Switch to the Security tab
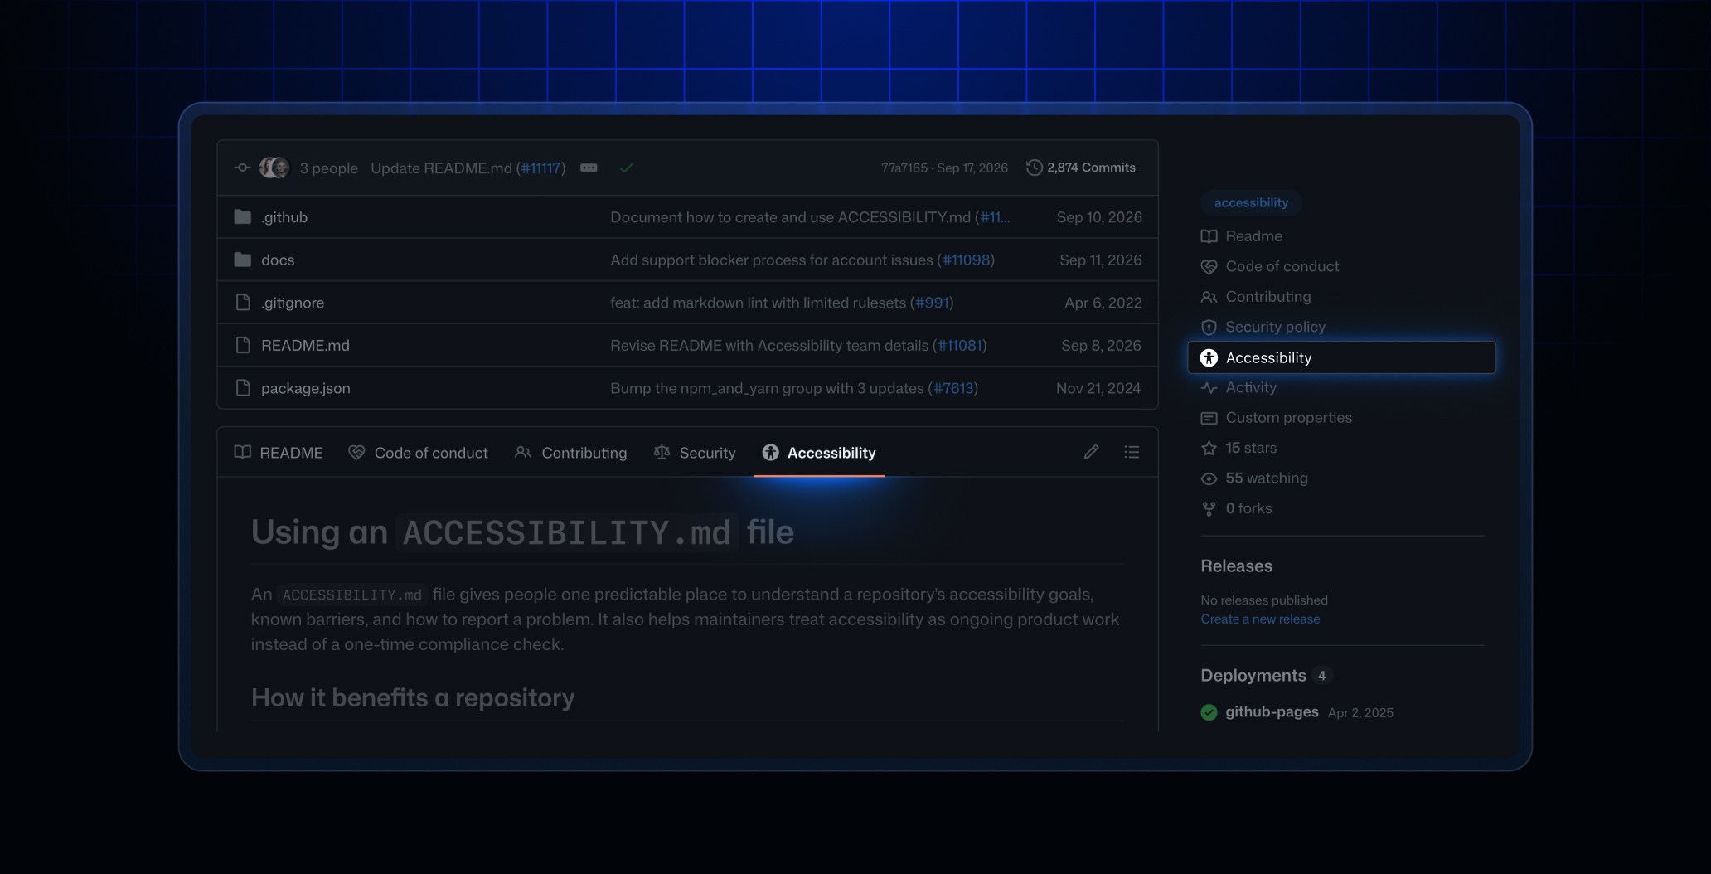1711x874 pixels. click(x=695, y=453)
